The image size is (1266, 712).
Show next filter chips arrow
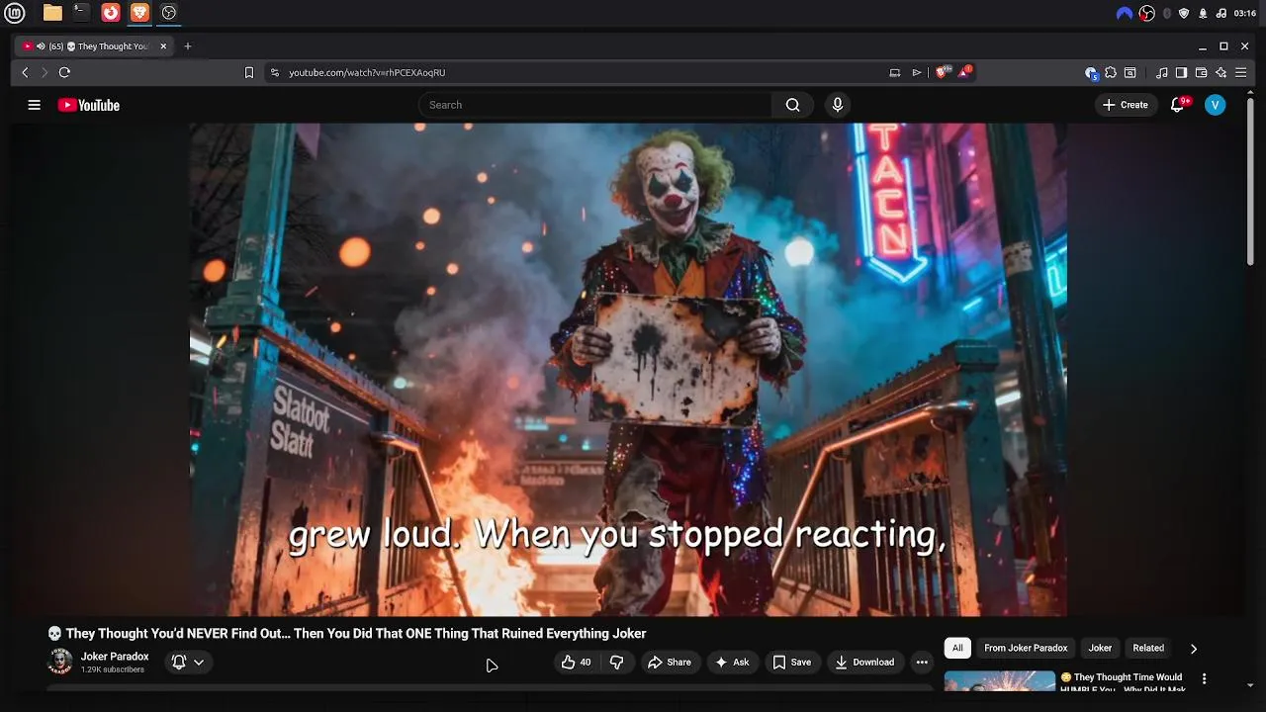[1194, 649]
